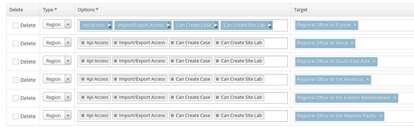Check Delete box for Africa row

click(x=16, y=44)
